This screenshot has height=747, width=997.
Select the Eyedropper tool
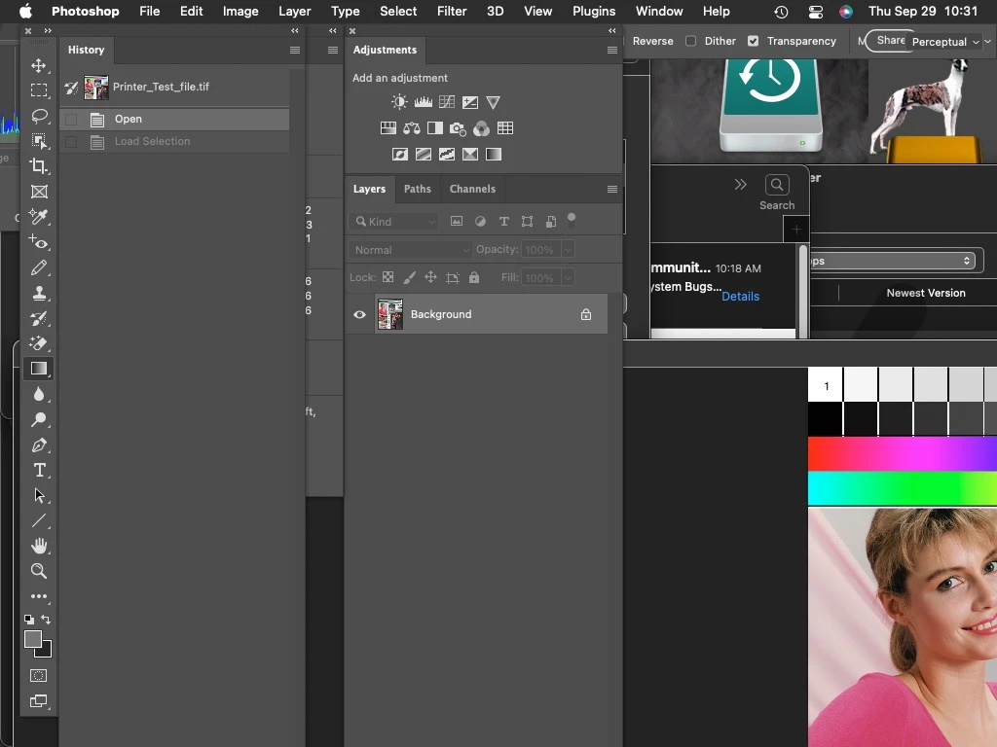39,217
